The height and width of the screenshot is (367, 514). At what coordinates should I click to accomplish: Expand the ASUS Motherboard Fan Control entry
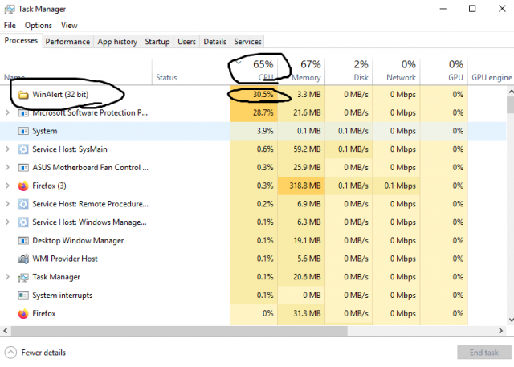8,167
